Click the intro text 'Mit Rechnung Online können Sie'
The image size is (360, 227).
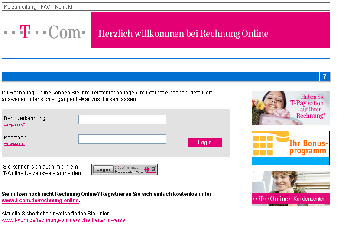pyautogui.click(x=40, y=93)
